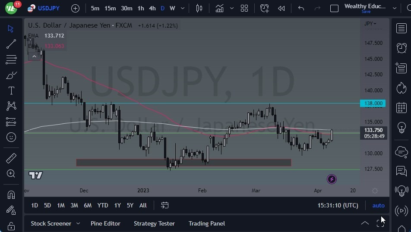Select the ruler measure tool

click(11, 158)
